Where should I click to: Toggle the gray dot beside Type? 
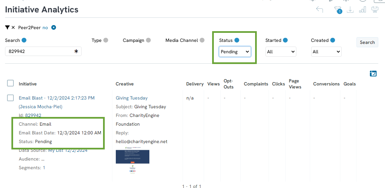point(106,40)
